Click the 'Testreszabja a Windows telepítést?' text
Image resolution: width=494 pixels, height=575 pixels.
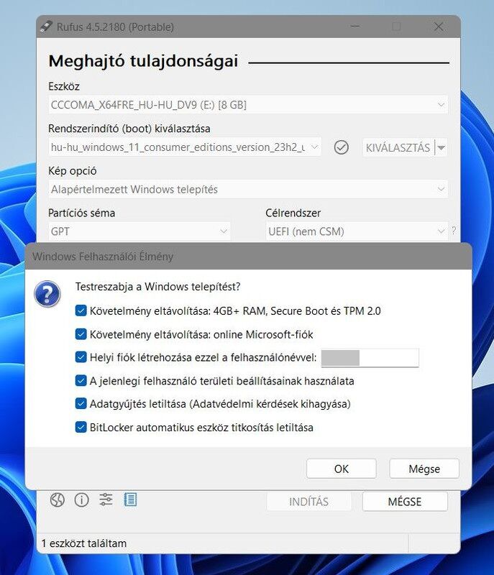(157, 286)
